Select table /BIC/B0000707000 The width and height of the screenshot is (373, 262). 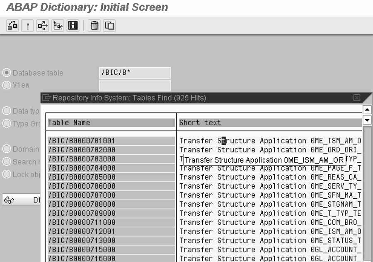coord(111,195)
